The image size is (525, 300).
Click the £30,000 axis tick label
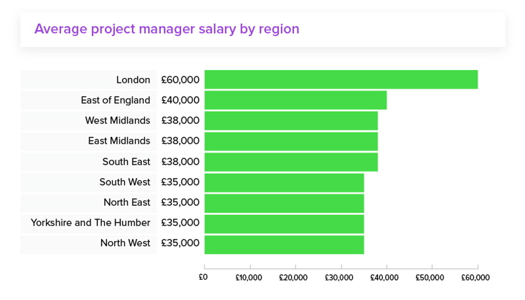pos(339,277)
